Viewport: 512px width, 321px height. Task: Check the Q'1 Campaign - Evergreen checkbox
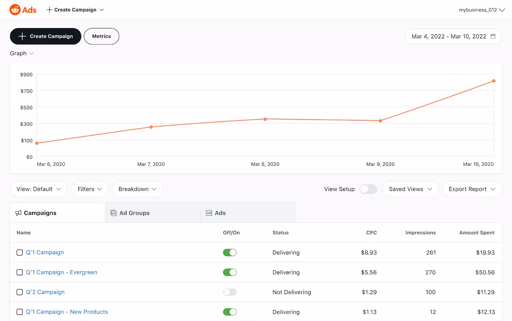point(20,272)
